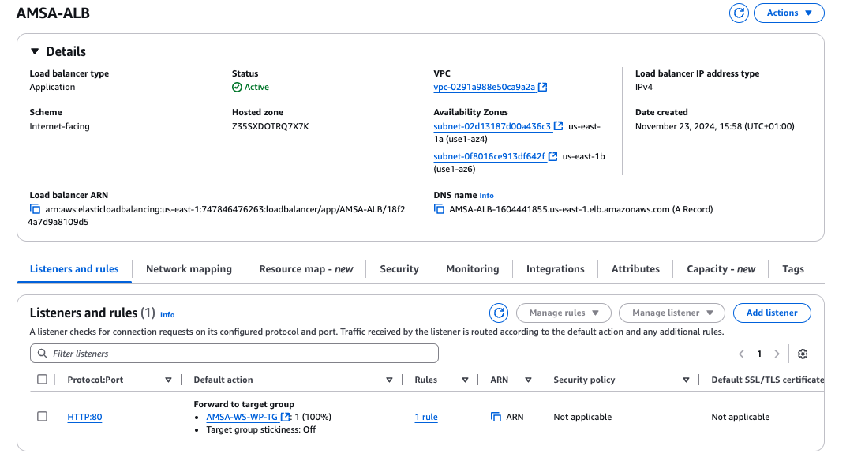Open VPC link external icon
This screenshot has height=472, width=850.
(543, 88)
